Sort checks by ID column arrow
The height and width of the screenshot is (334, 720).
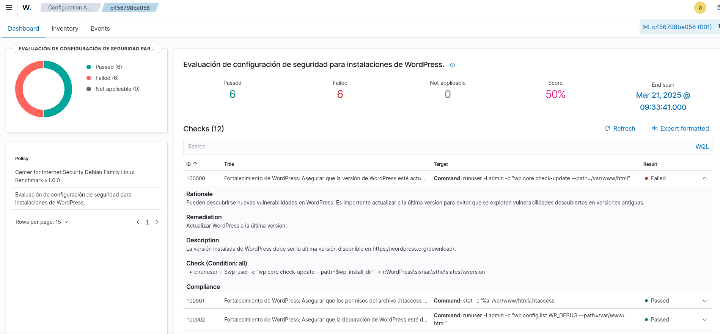pos(195,164)
